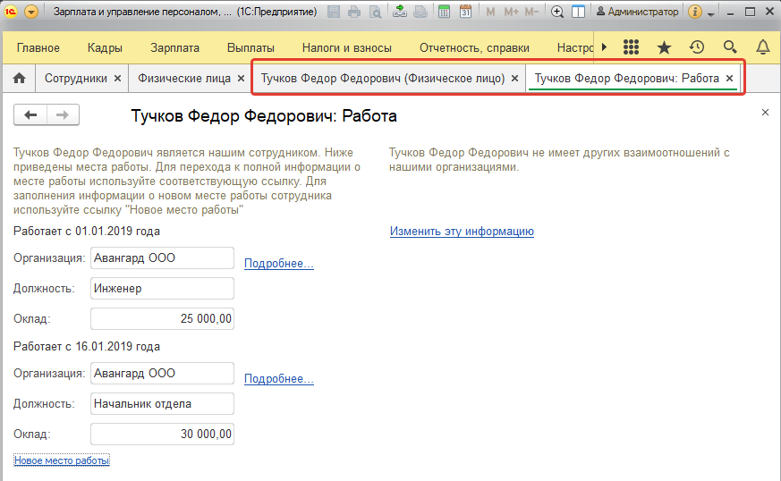Viewport: 781px width, 481px height.
Task: Open the Зарплата menu section
Action: click(x=174, y=47)
